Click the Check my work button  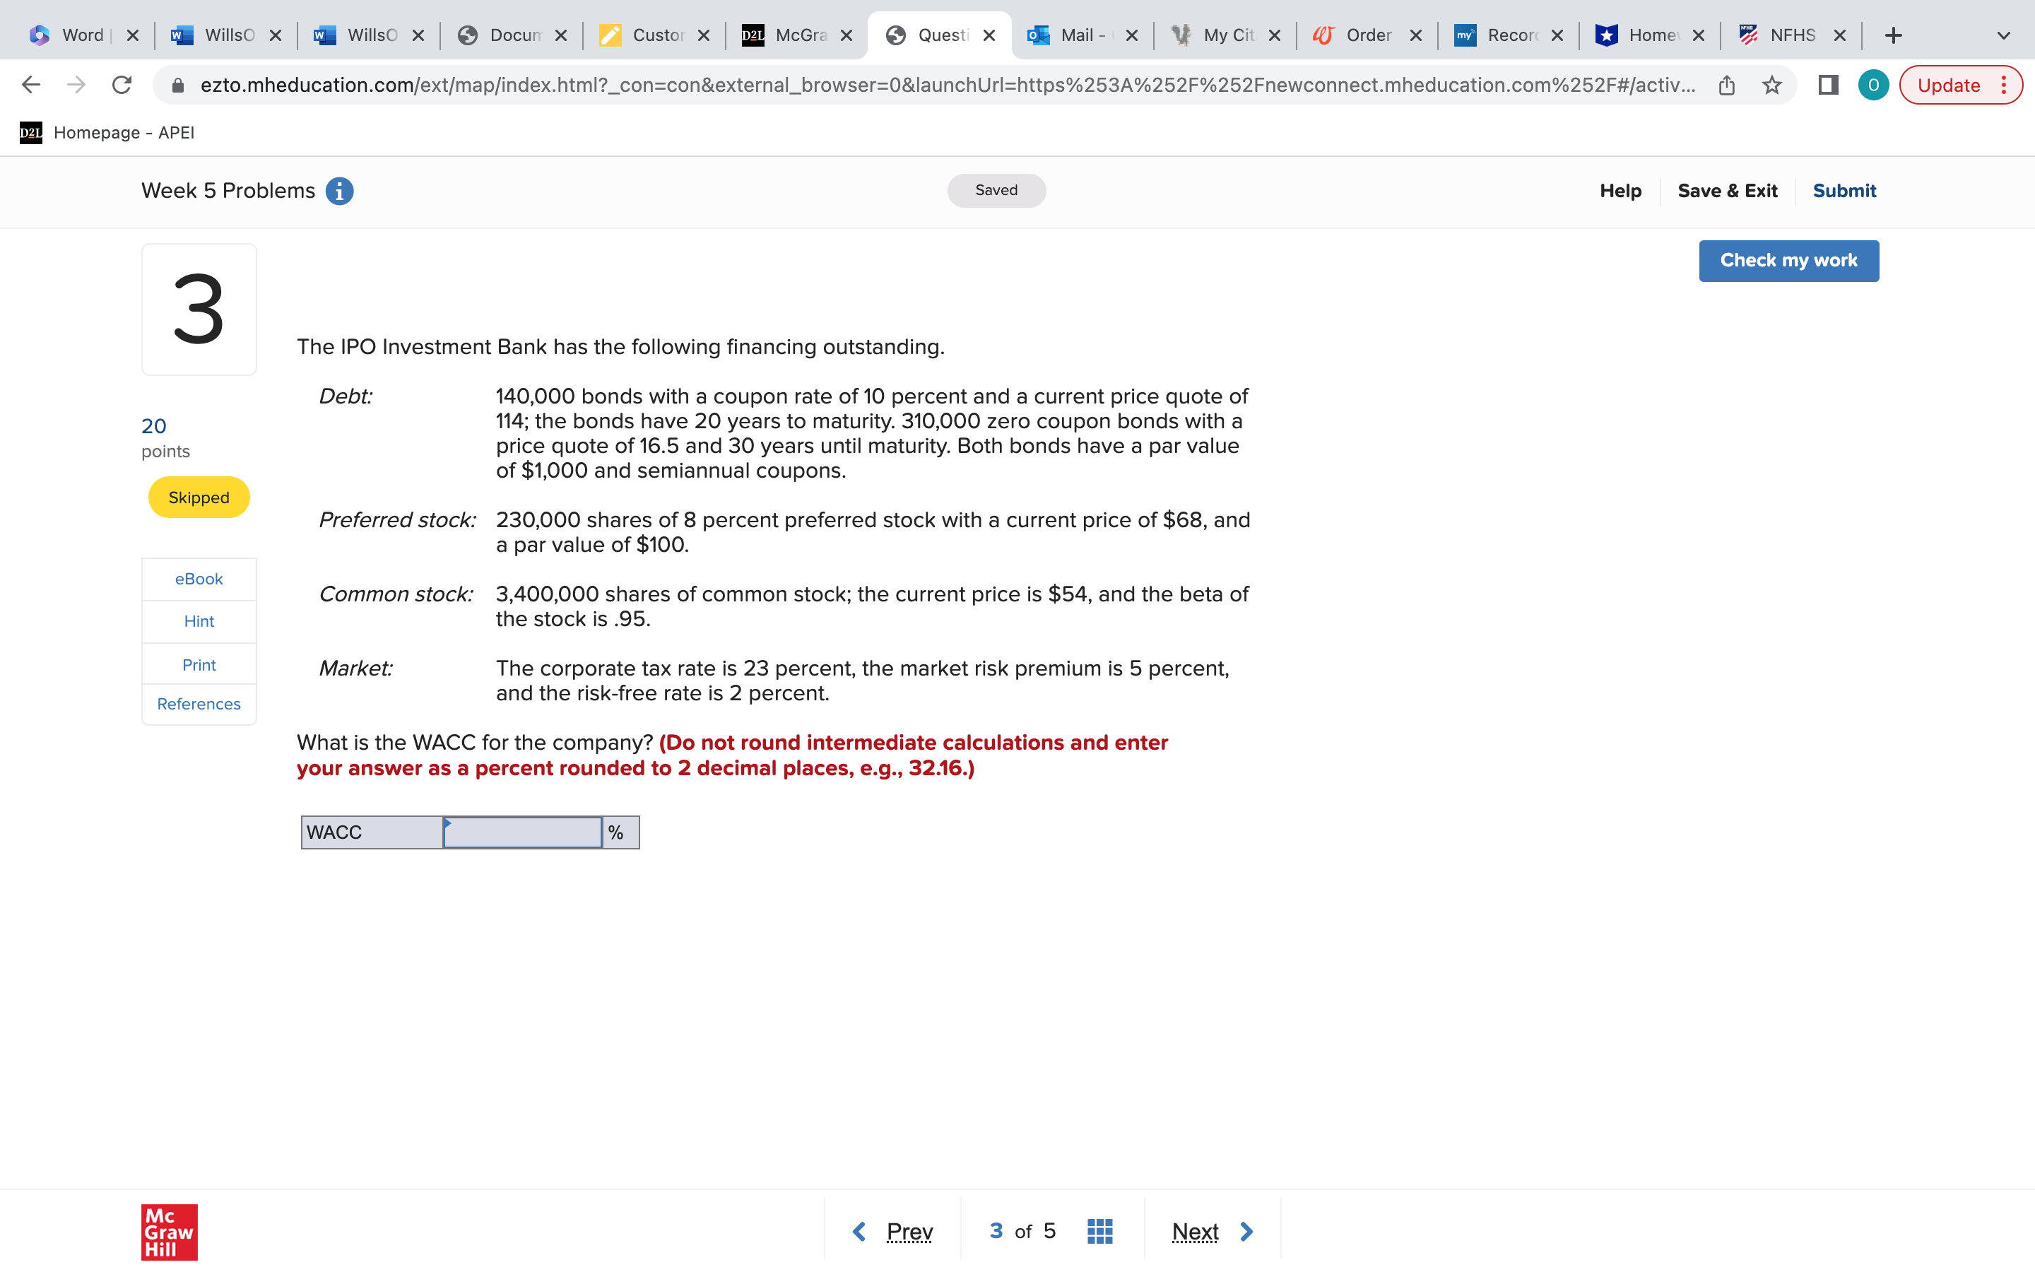(x=1788, y=261)
